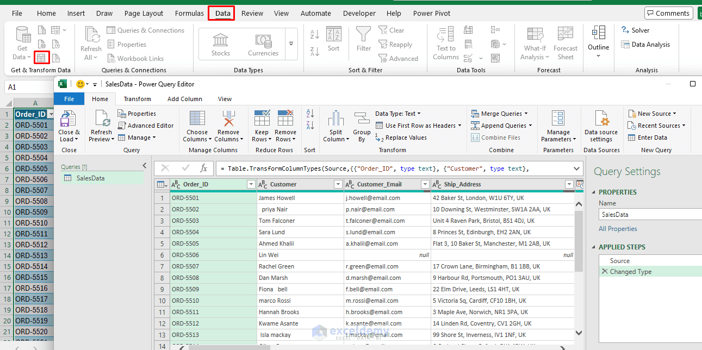Select the Source applied step
The width and height of the screenshot is (702, 350).
coord(620,261)
